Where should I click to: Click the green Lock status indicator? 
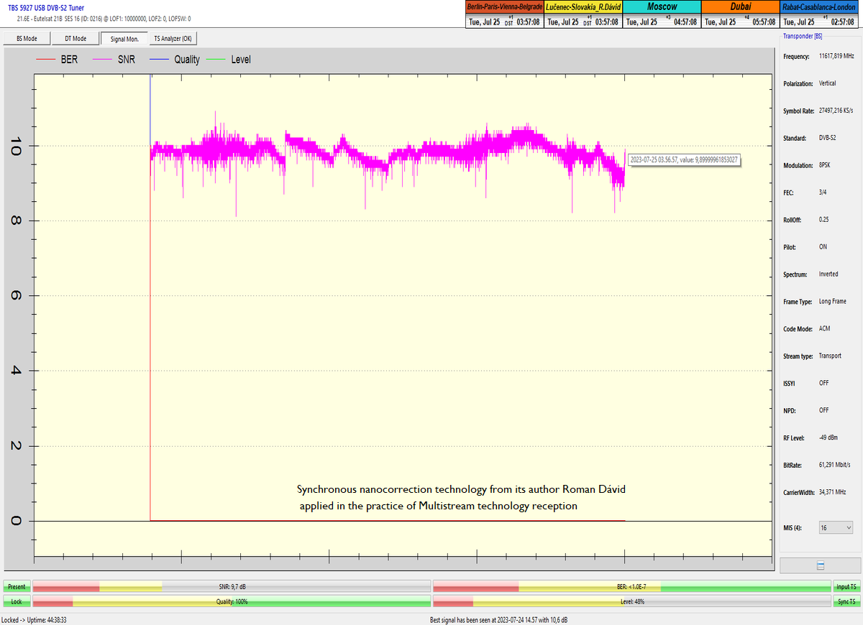(x=17, y=601)
